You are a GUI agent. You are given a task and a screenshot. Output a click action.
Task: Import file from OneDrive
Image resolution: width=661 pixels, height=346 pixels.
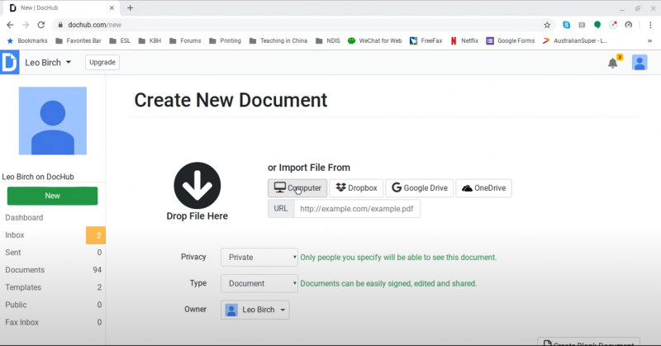point(483,188)
